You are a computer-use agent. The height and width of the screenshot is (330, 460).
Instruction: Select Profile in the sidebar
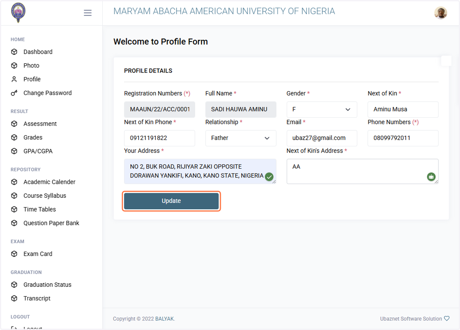coord(32,79)
